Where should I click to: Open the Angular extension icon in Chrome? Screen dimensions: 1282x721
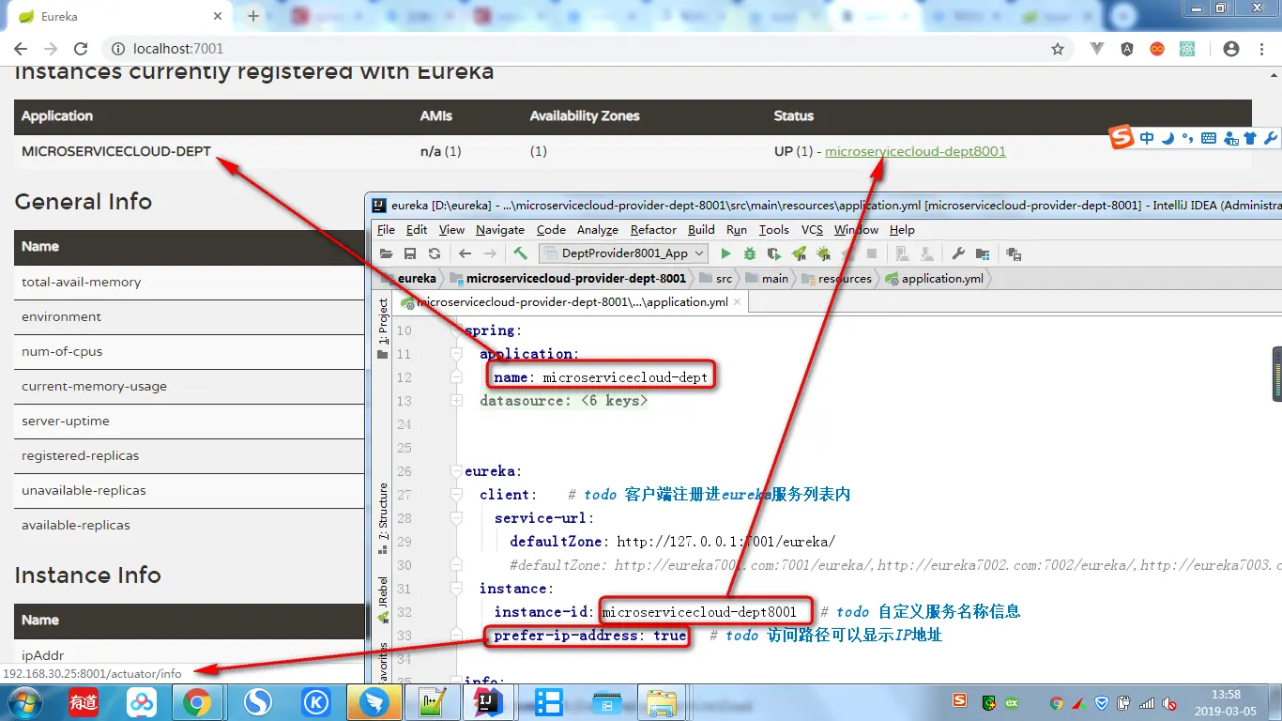(1127, 49)
